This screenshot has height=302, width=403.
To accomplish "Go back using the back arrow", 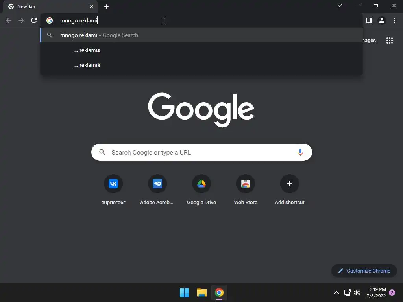I will [9, 20].
